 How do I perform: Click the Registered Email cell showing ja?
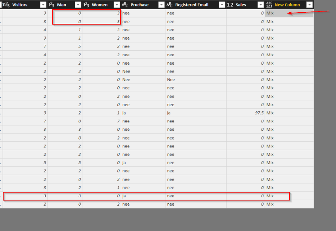coord(196,113)
